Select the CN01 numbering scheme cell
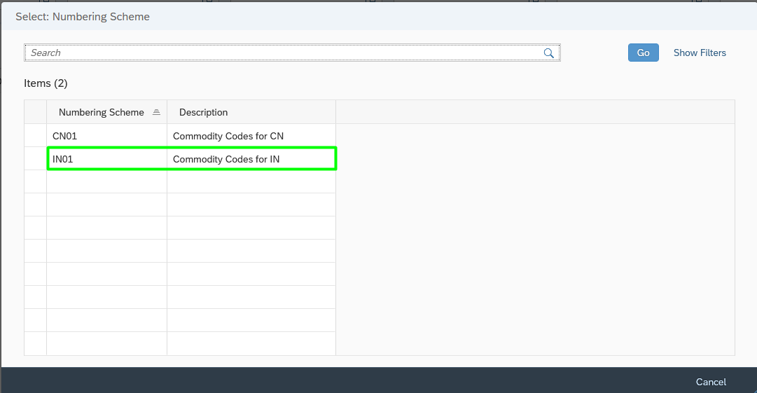Screen dimensions: 757x393 (106, 136)
